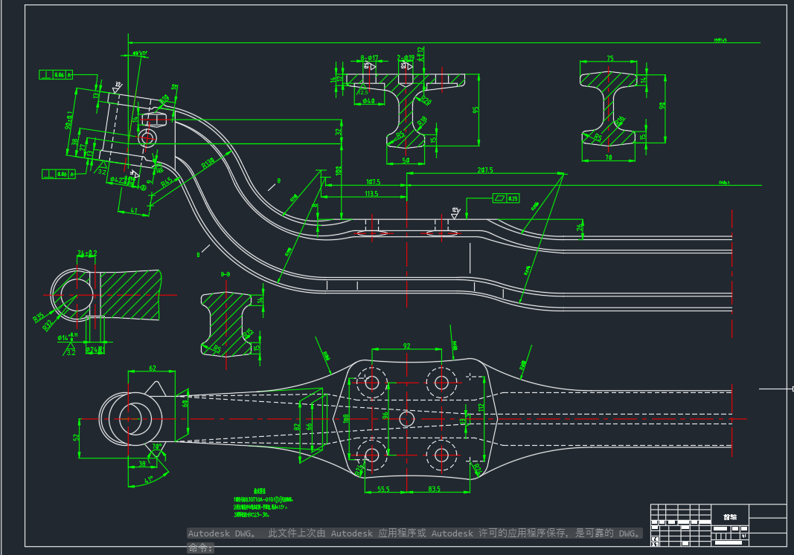
Task: Select the R15 radius label
Action: coord(248,334)
